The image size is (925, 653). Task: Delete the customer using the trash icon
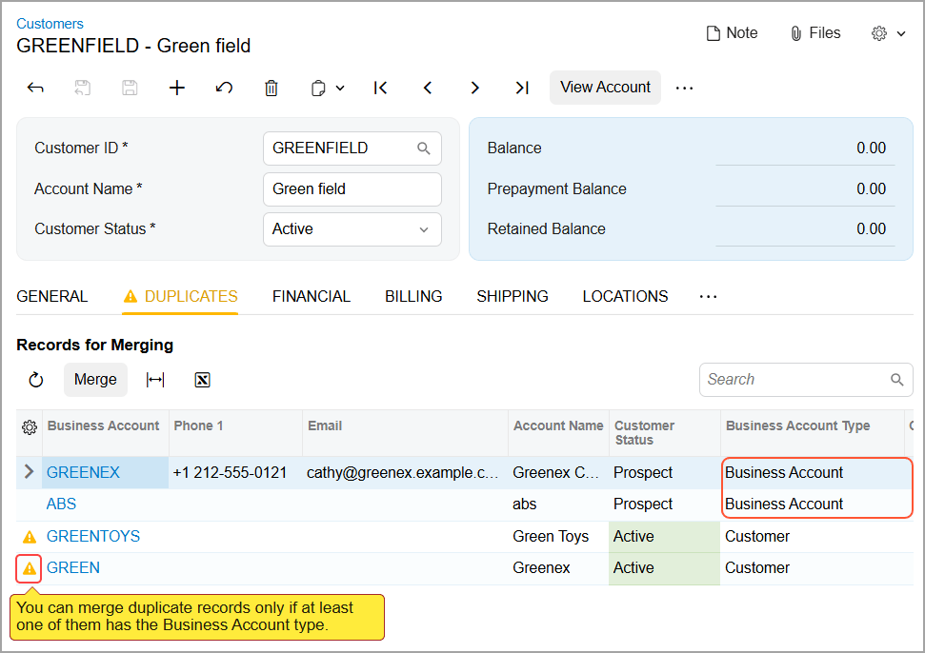pyautogui.click(x=271, y=88)
